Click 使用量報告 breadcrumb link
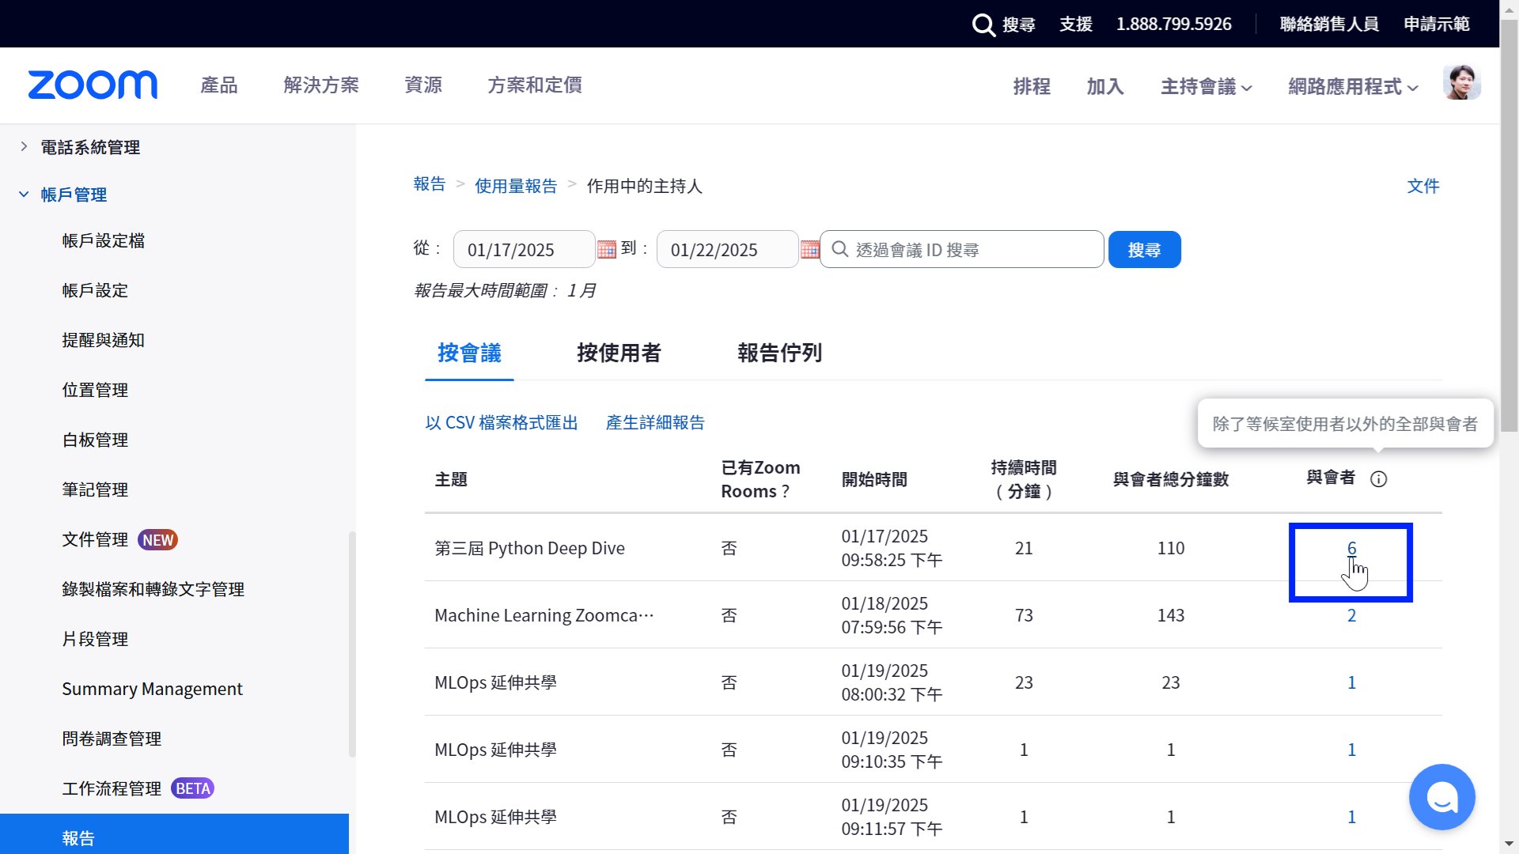This screenshot has width=1519, height=854. coord(516,186)
